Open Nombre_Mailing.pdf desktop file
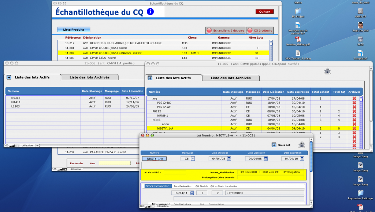 click(298, 41)
